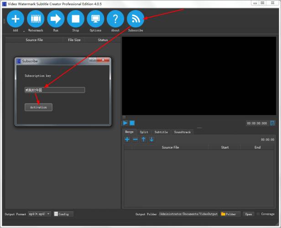The width and height of the screenshot is (281, 228).
Task: Play the video preview
Action: [125, 123]
